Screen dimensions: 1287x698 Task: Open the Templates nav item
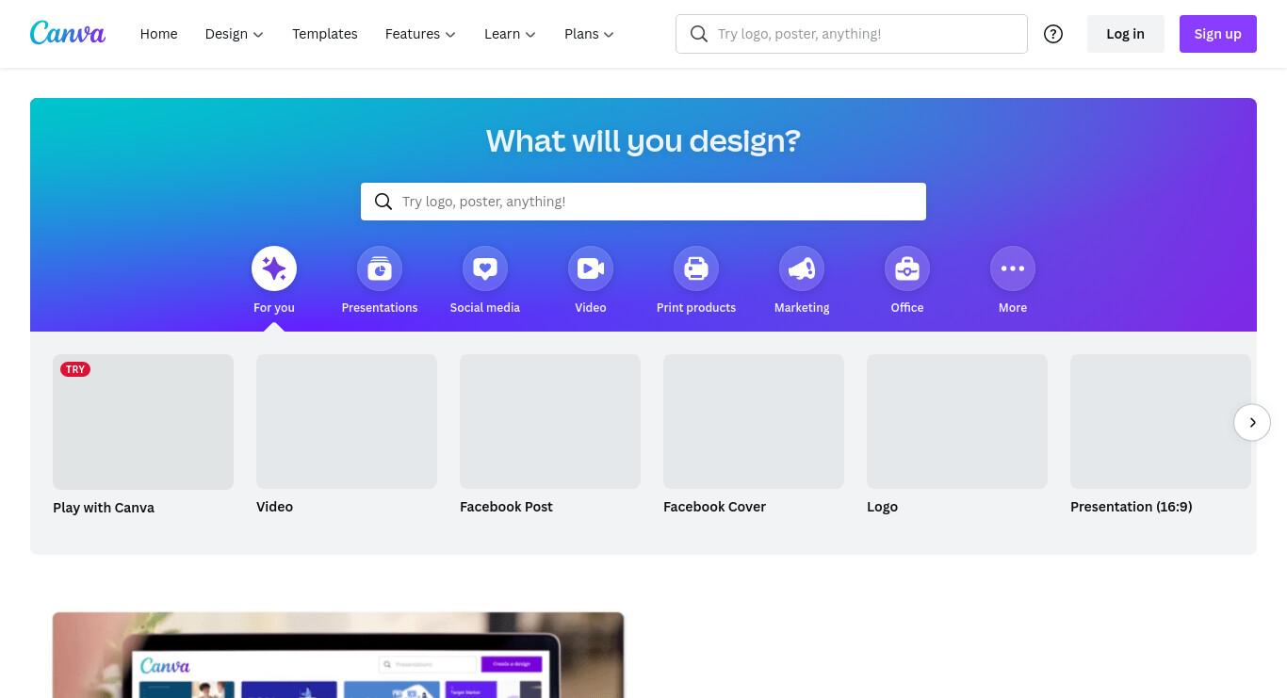[325, 34]
